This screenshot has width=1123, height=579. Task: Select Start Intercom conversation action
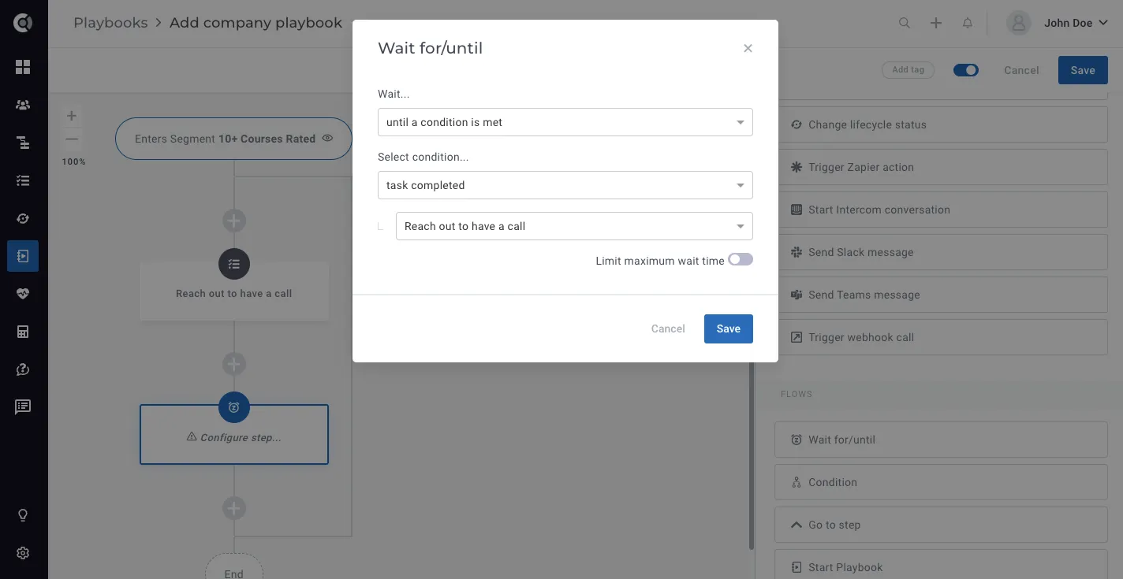[x=941, y=210]
